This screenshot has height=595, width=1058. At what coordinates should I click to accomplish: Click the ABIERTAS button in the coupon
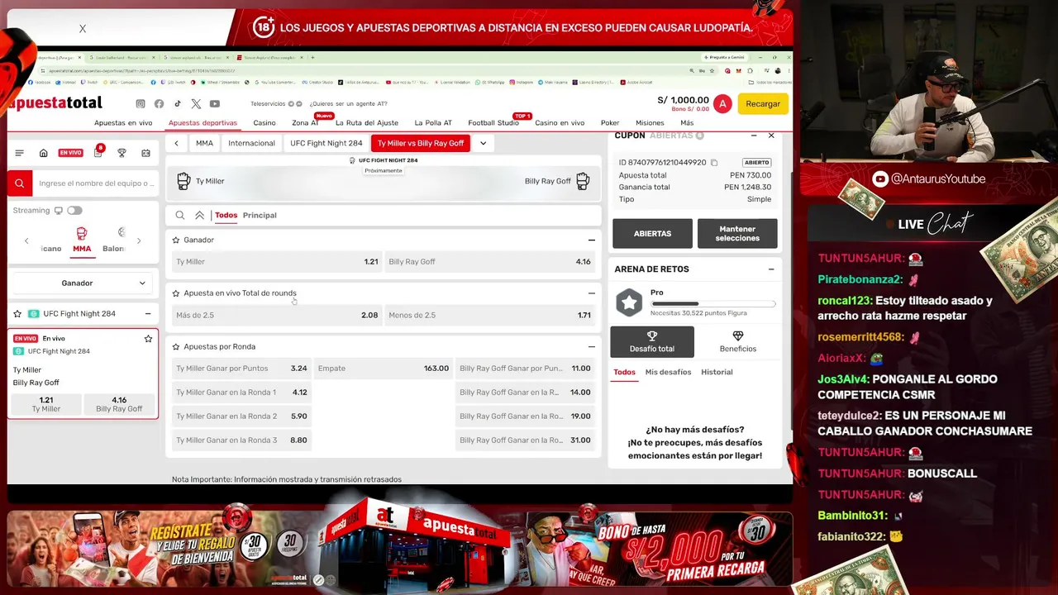652,234
